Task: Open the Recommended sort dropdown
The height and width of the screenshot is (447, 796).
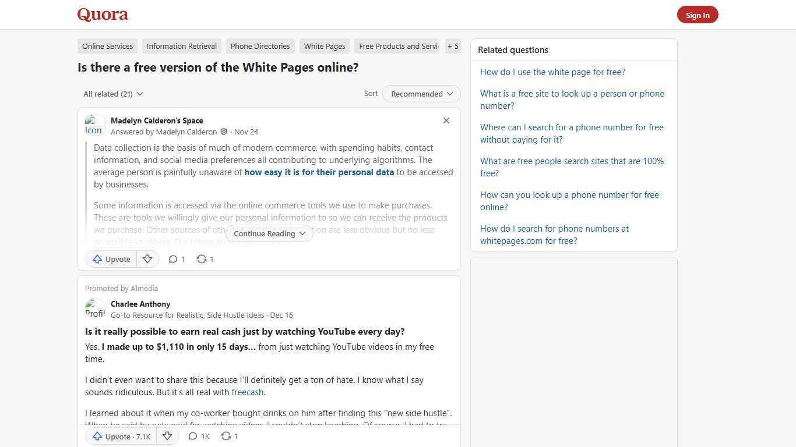Action: point(421,94)
